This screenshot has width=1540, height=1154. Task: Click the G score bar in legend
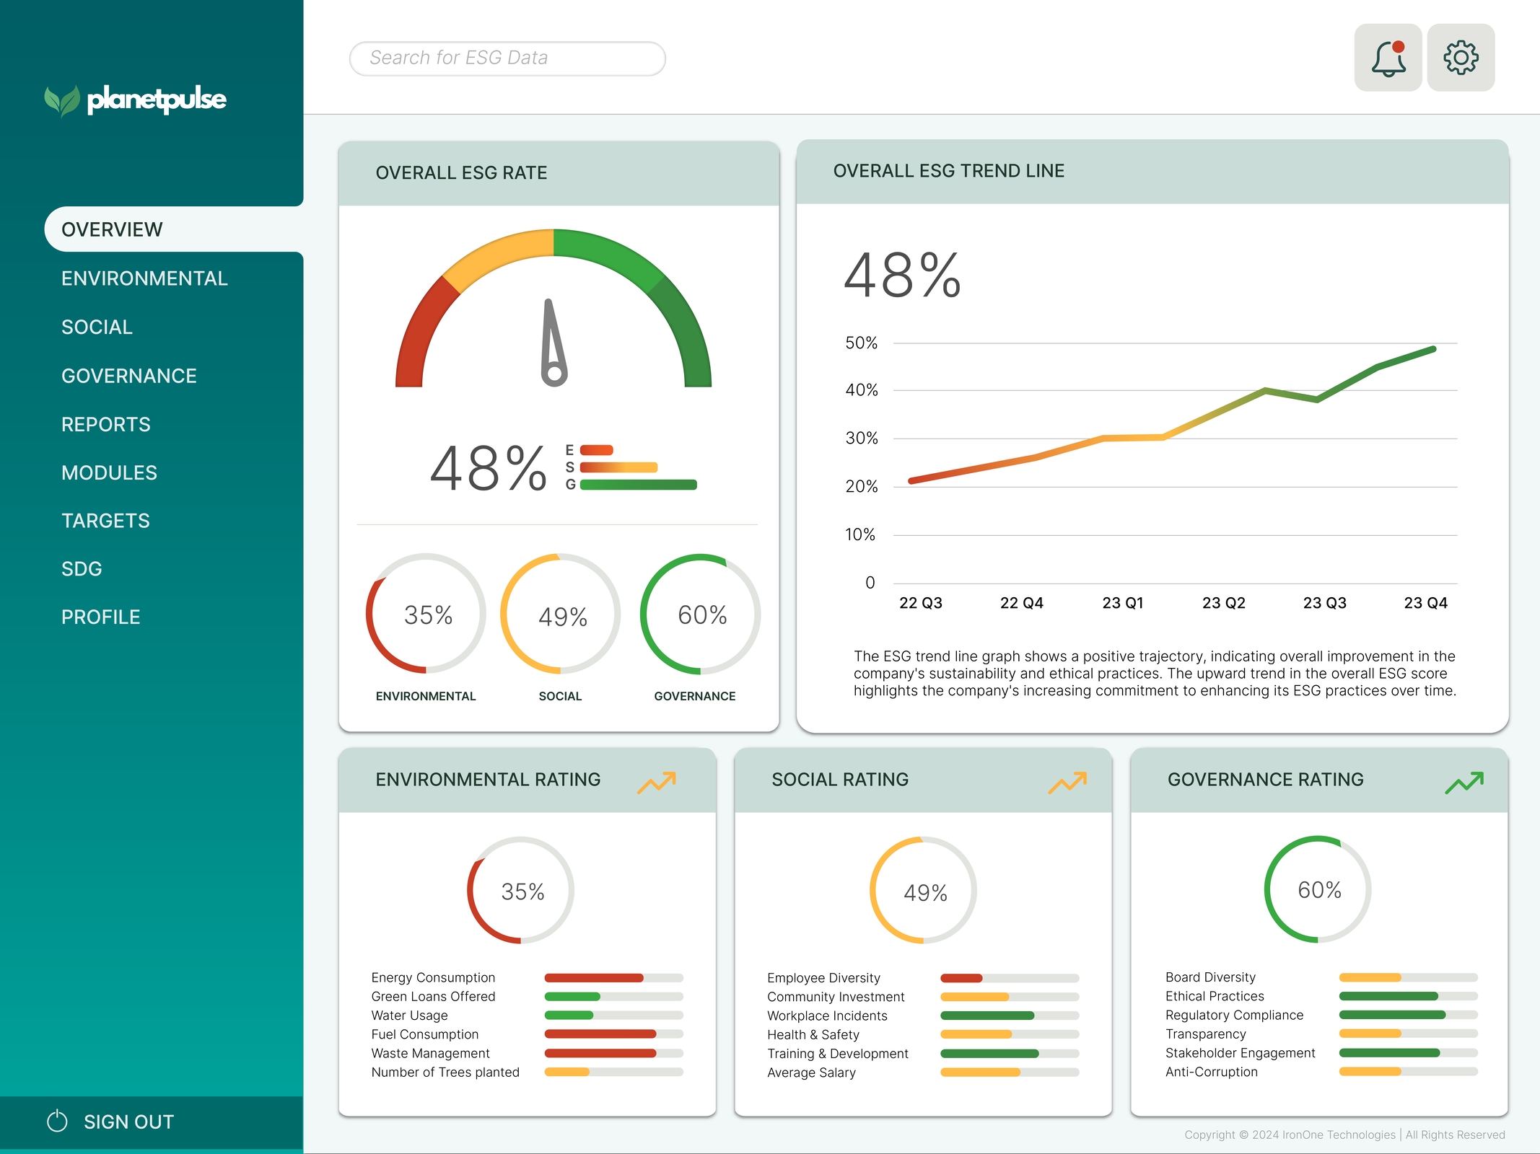pyautogui.click(x=639, y=485)
